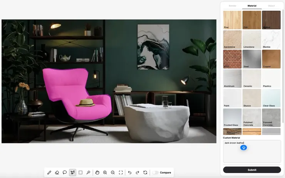The width and height of the screenshot is (285, 178).
Task: Click the Custom Material text field
Action: 252,151
